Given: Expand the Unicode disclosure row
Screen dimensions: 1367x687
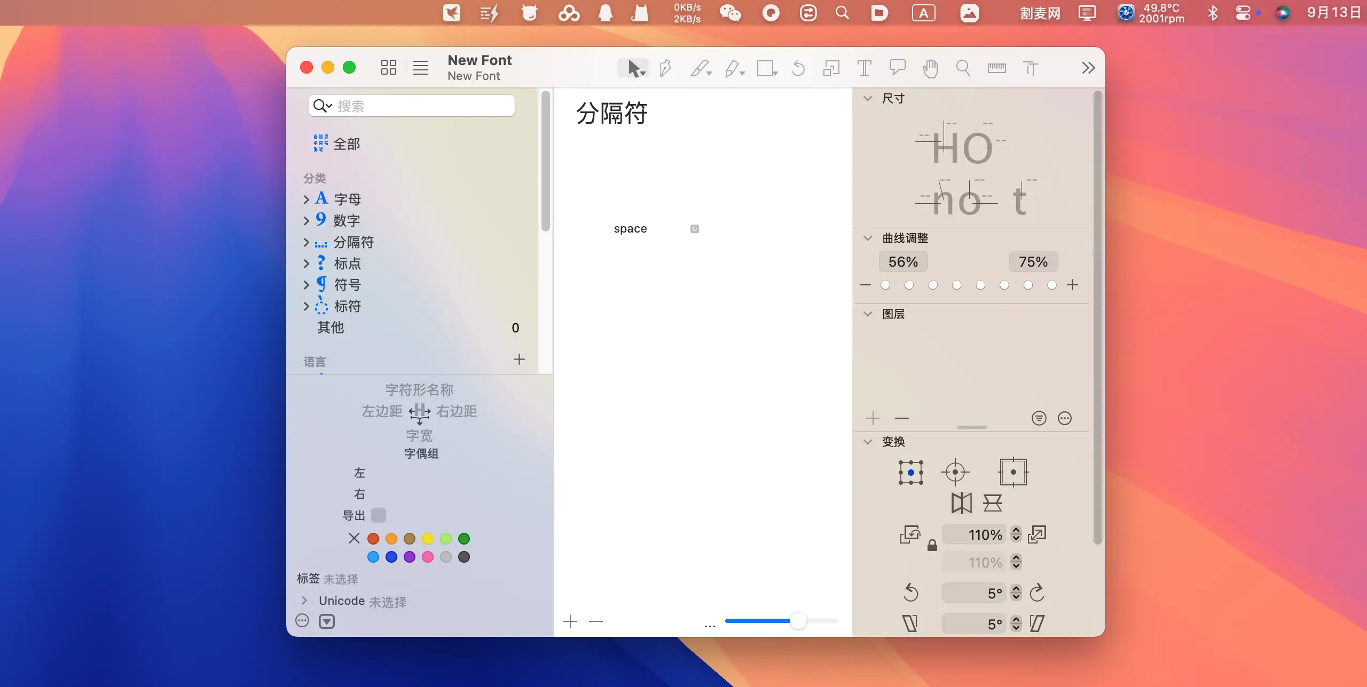Looking at the screenshot, I should (x=304, y=601).
